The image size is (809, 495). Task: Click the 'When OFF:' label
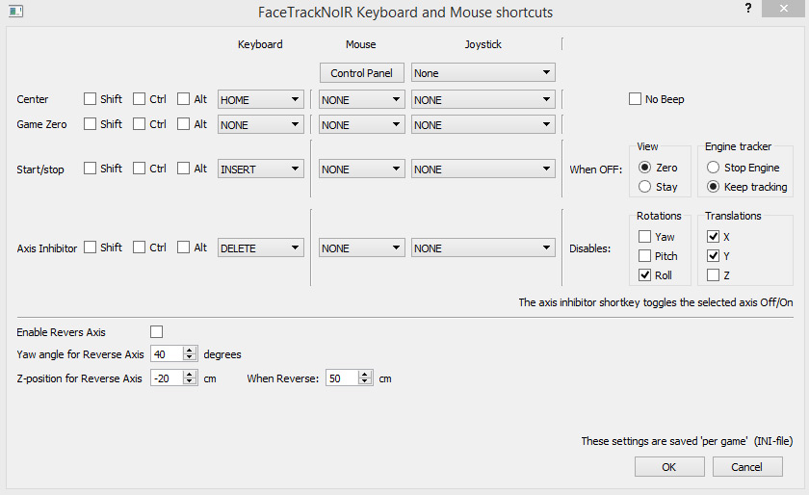point(595,169)
